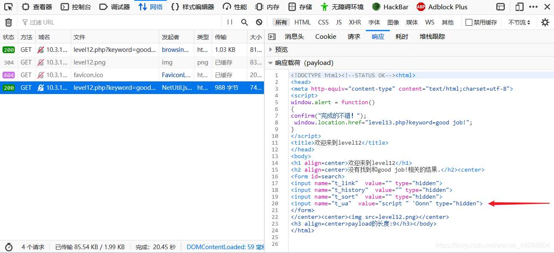The image size is (554, 253).
Task: Filter requests by 媒体 media
Action: pos(412,22)
